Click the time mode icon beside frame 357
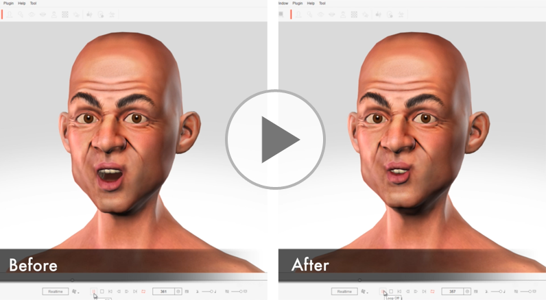546x300 pixels. pos(467,291)
